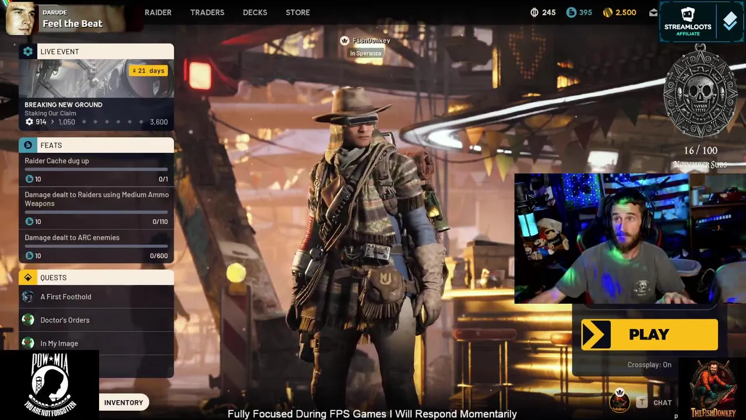Select Damage dealt to Raiders Medium Ammo feat
This screenshot has height=420, width=746.
tap(96, 208)
